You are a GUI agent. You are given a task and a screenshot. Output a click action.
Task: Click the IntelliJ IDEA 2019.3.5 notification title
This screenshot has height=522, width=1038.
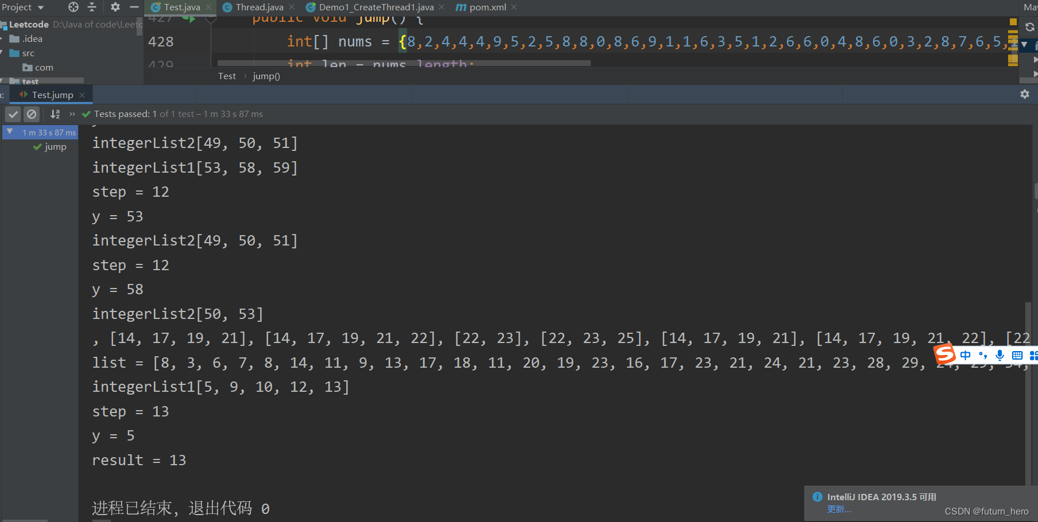881,497
